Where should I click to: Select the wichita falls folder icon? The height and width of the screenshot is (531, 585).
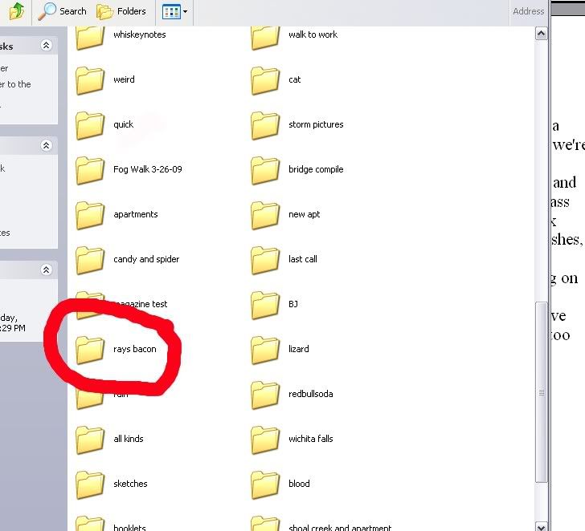pyautogui.click(x=265, y=440)
